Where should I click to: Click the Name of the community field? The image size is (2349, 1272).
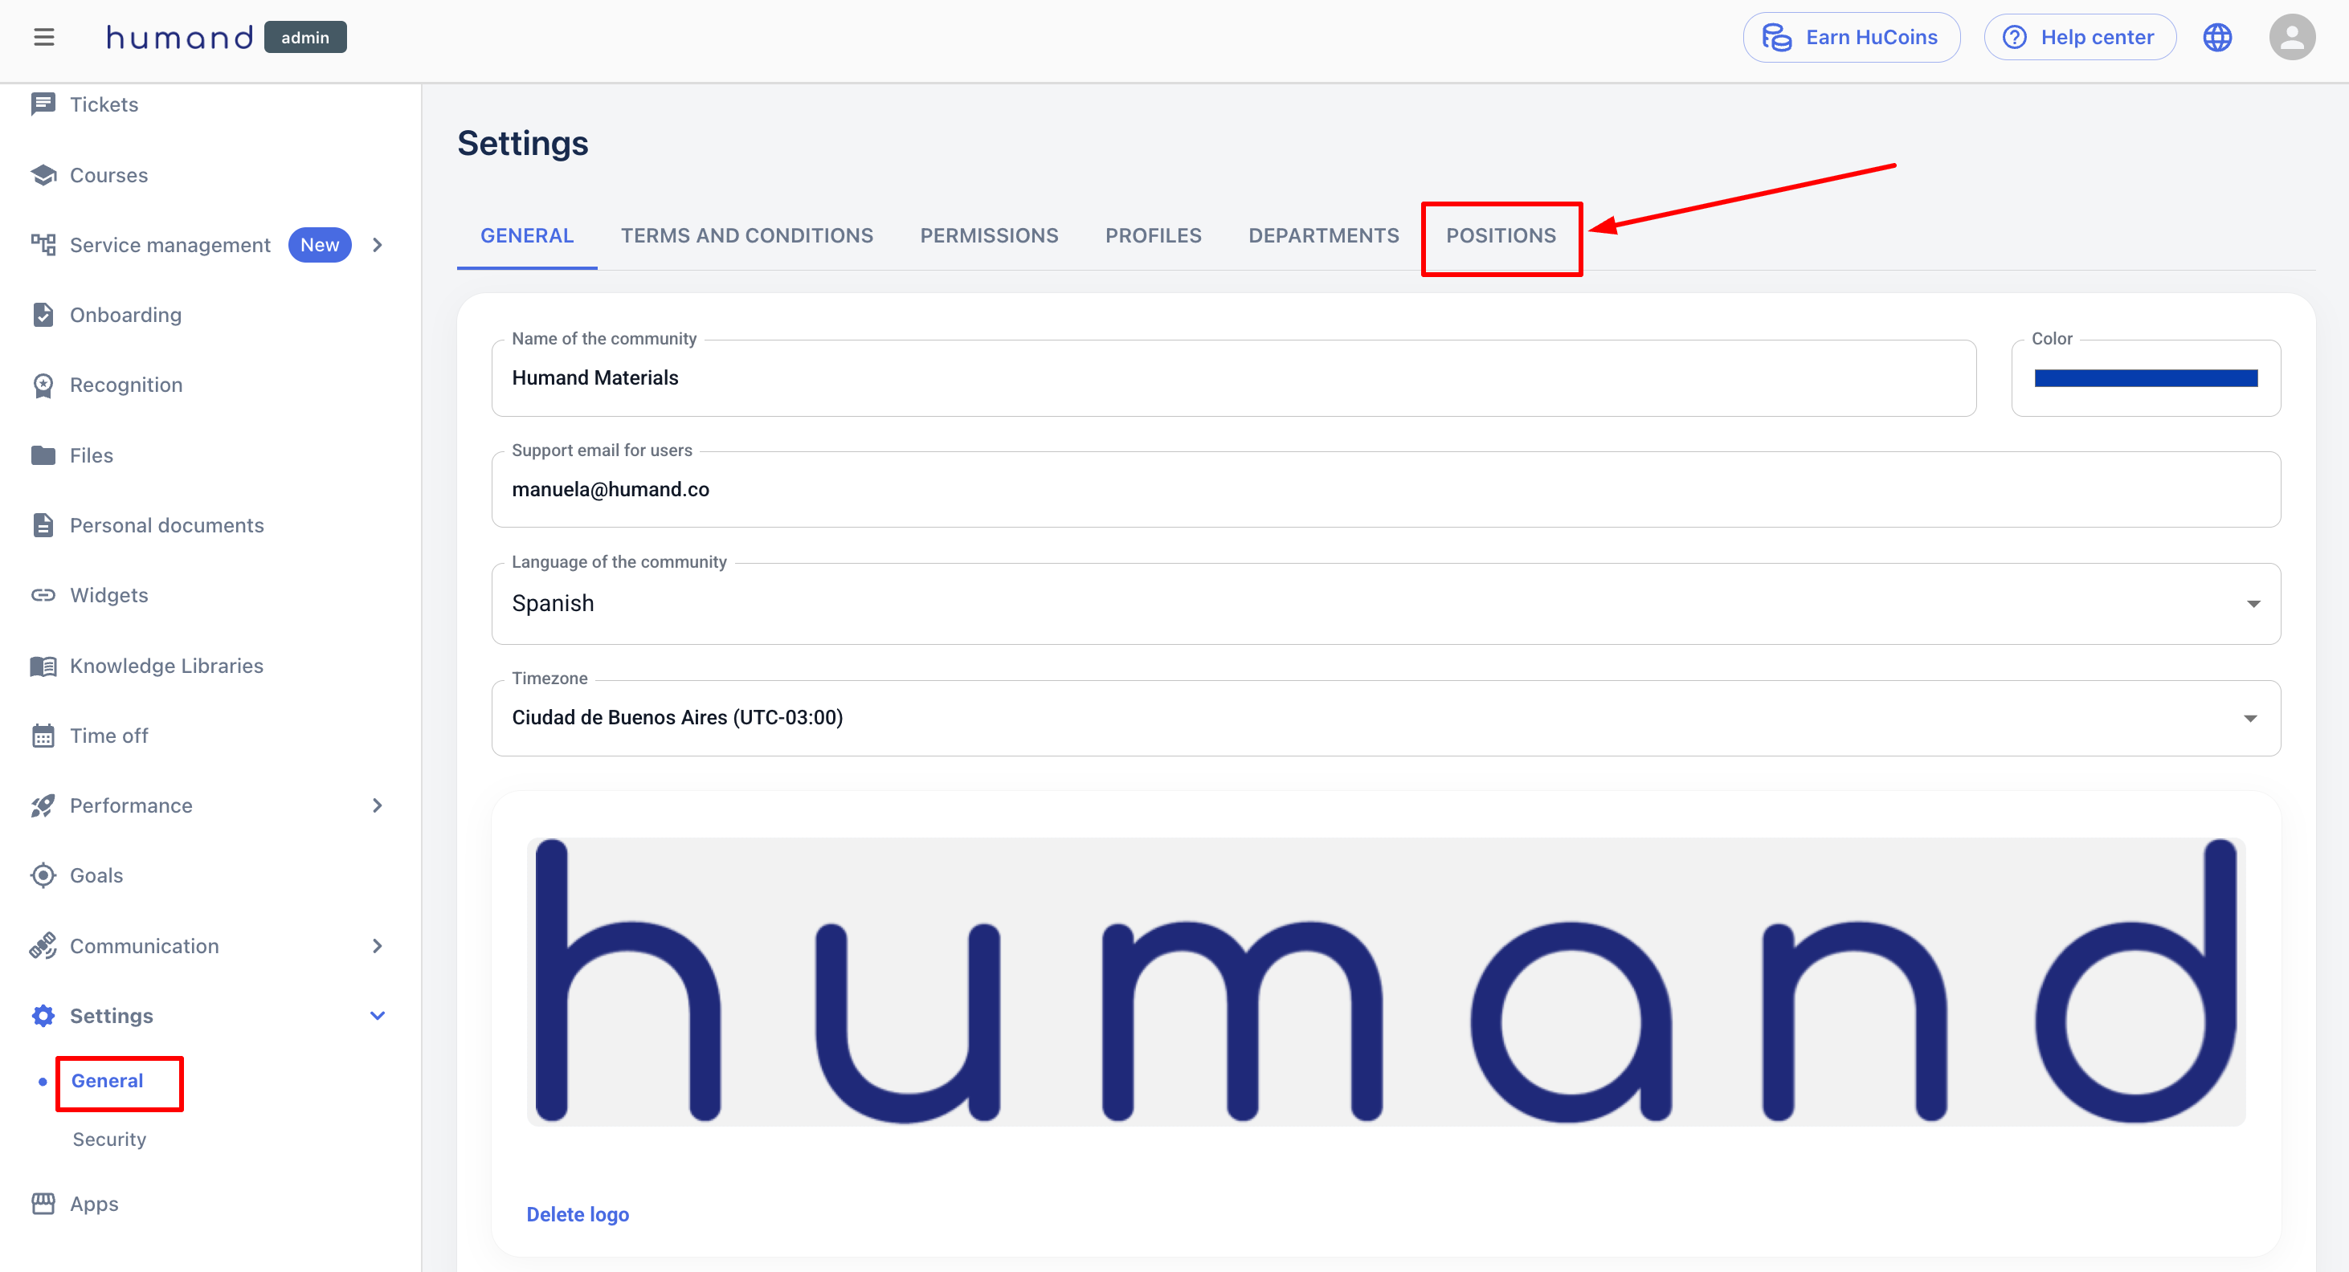(x=1233, y=378)
